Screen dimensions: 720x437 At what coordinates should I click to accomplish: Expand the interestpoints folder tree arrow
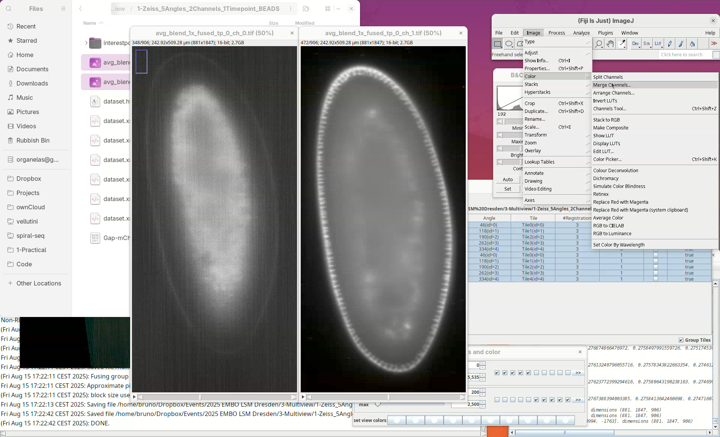coord(86,43)
